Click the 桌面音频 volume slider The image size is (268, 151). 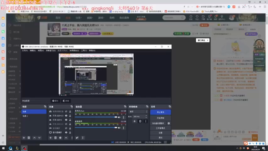tap(96, 128)
